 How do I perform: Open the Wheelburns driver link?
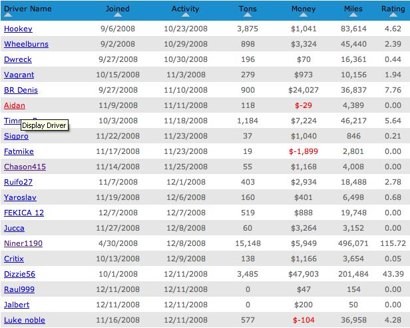point(25,45)
